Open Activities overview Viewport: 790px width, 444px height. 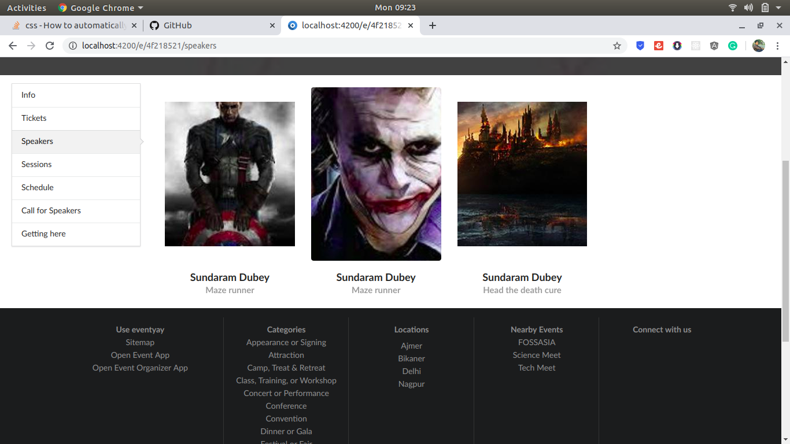click(27, 8)
